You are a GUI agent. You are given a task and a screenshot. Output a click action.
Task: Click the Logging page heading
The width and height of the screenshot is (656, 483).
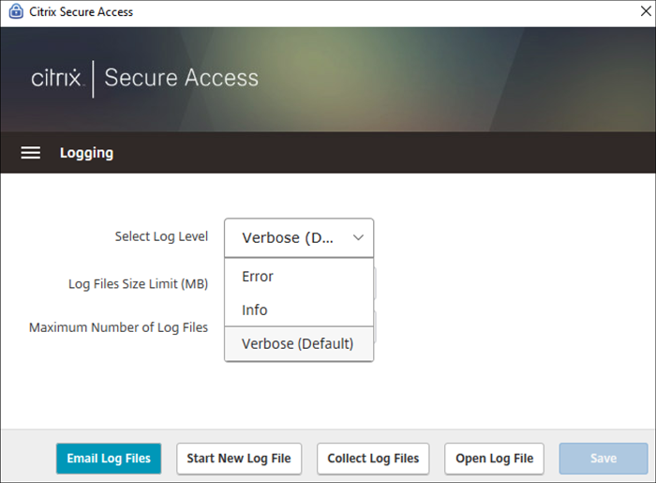pos(86,153)
